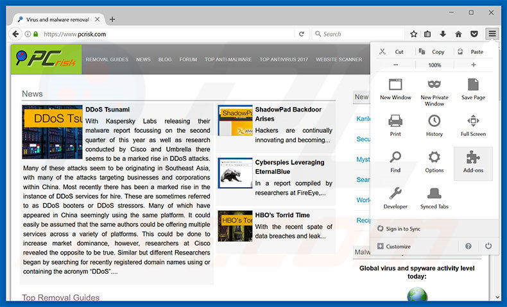
Task: Click the PCrisk site logo
Action: click(x=46, y=59)
